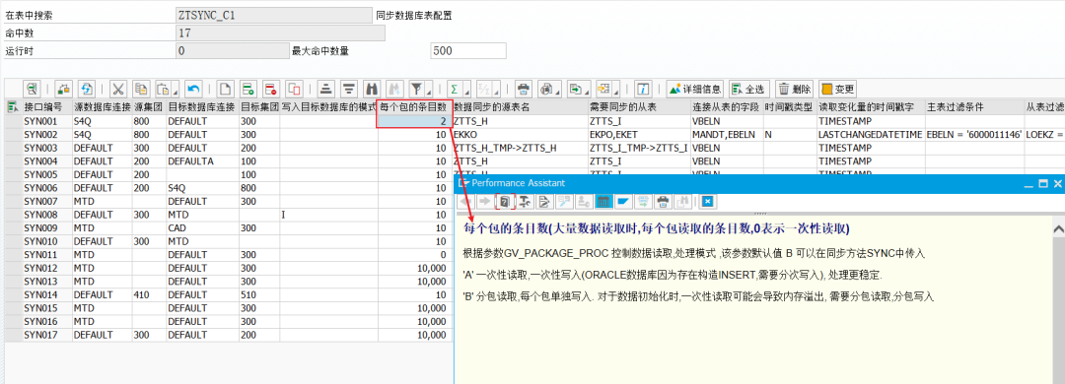This screenshot has width=1065, height=384.
Task: Click the 最大命中数量 input field showing 500
Action: [x=468, y=51]
